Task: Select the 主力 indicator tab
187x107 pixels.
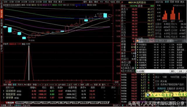Action: point(46,84)
